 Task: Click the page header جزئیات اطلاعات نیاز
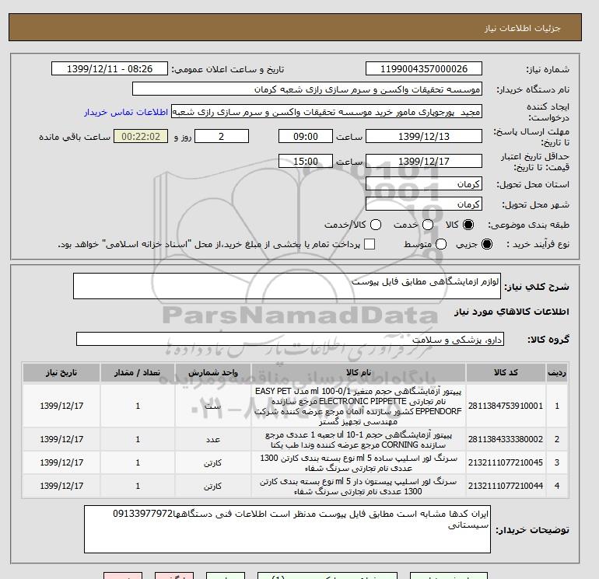522,28
